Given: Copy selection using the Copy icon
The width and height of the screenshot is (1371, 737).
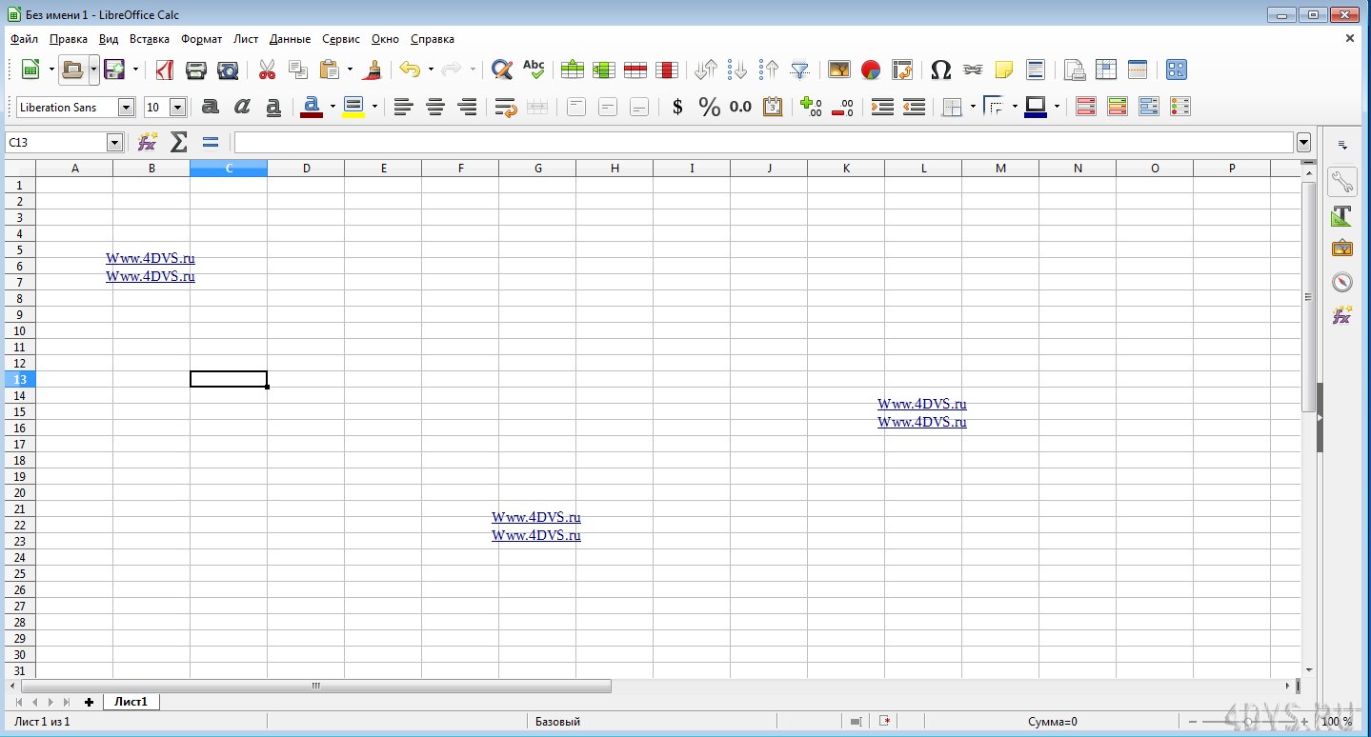Looking at the screenshot, I should point(298,70).
